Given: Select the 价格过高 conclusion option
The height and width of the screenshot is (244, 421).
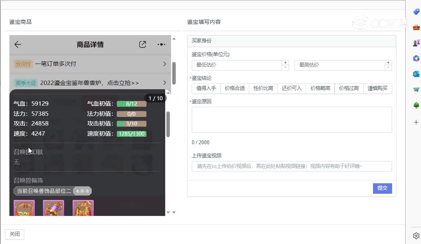Looking at the screenshot, I should pyautogui.click(x=349, y=88).
